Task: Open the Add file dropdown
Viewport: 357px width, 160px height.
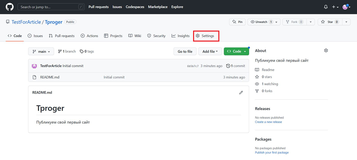Action: coord(210,51)
